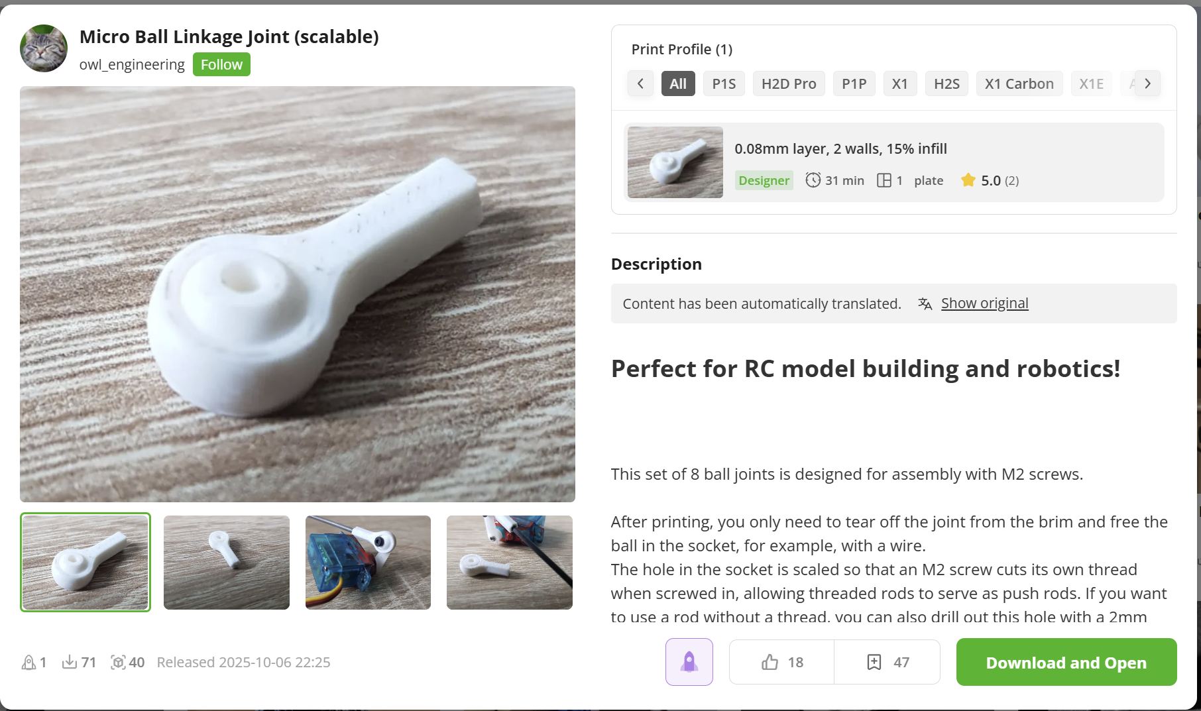Select the All printers tab
This screenshot has width=1201, height=711.
pyautogui.click(x=677, y=83)
